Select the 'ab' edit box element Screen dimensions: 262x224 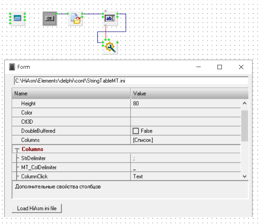110,18
